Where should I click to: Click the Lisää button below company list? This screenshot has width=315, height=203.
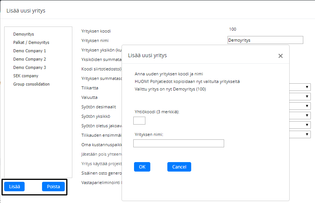(14, 186)
